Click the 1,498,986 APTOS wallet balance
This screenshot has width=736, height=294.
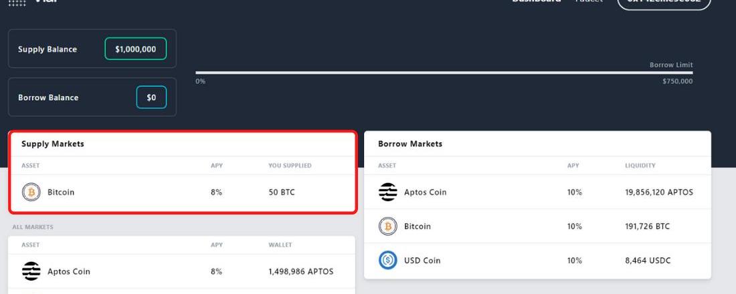301,271
